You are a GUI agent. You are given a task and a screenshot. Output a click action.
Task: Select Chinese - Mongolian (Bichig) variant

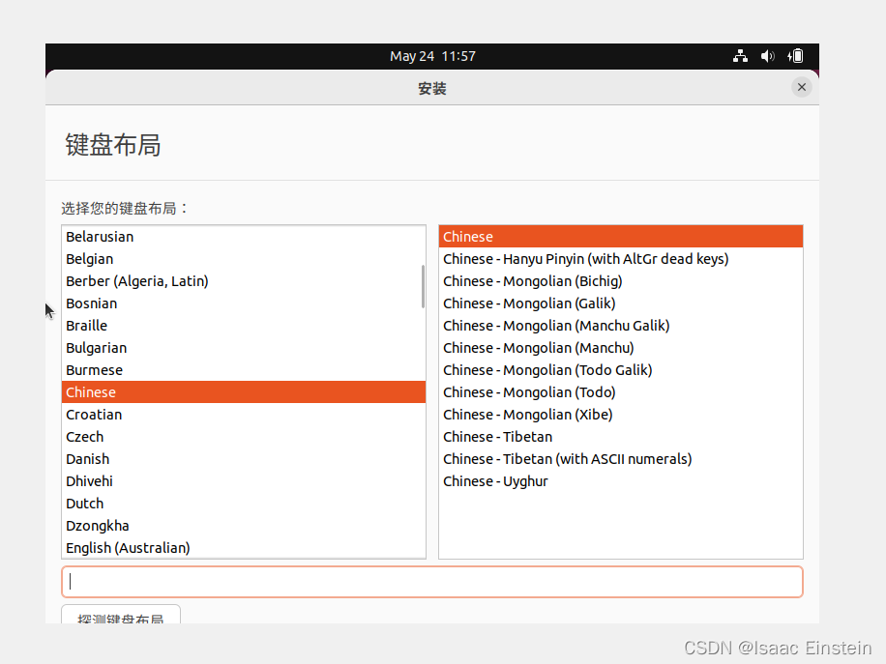pos(620,281)
